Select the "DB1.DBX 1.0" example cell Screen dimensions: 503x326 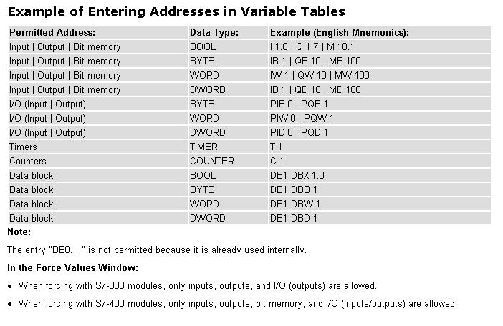tap(297, 175)
